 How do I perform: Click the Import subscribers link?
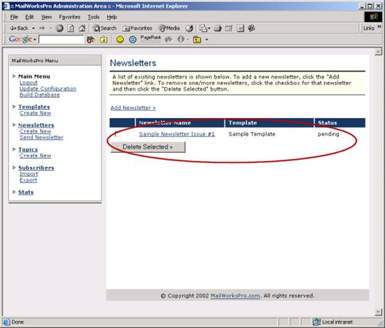pyautogui.click(x=28, y=174)
